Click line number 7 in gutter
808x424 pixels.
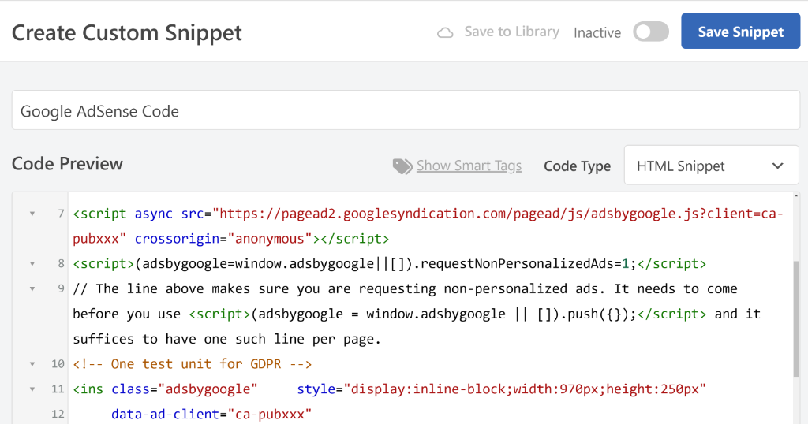[62, 214]
